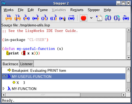Click 'my-useful-function' in the defun line
Viewport: 132px width, 104px height.
tap(36, 49)
